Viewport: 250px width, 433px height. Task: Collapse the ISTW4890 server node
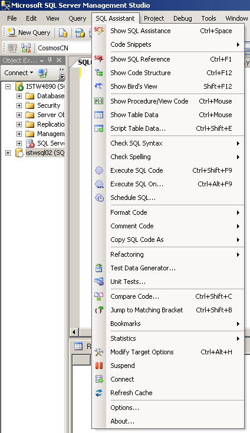8,87
